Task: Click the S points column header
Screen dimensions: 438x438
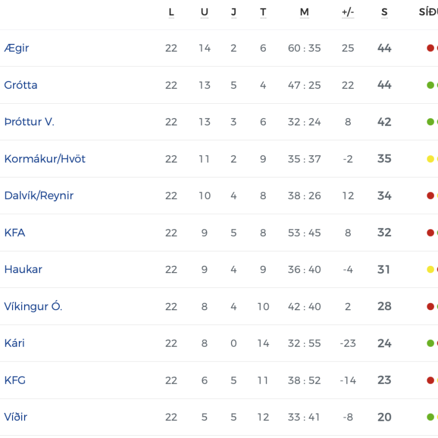Action: click(384, 13)
